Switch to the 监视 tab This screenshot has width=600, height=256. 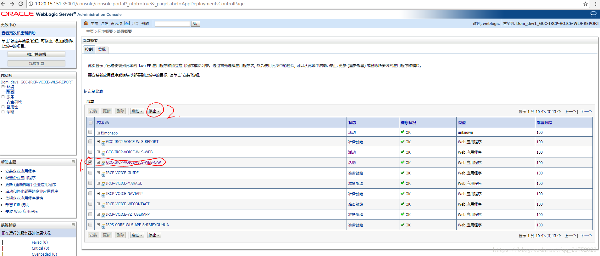pos(102,49)
